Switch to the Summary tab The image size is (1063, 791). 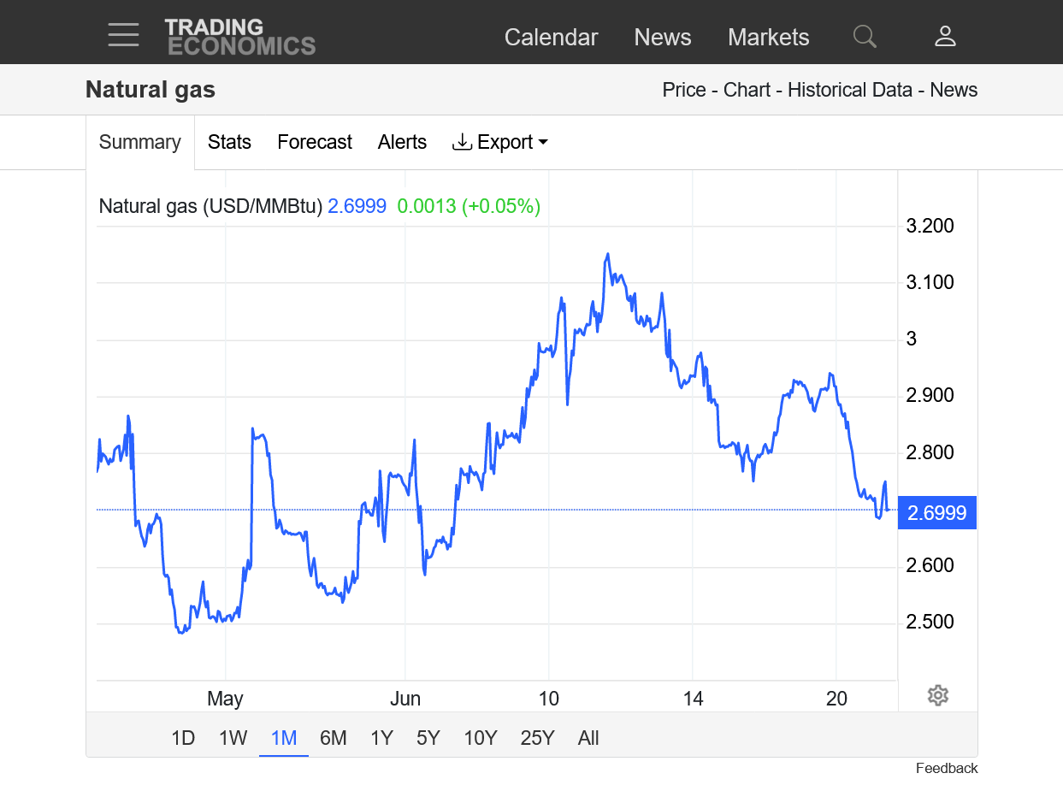tap(140, 142)
